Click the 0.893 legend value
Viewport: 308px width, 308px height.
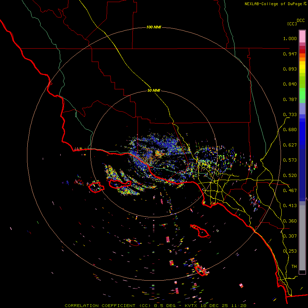[290, 69]
